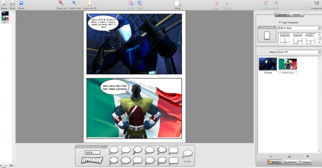Pick the second plain oval balloon in top row
Screen dimensions: 322x168
pyautogui.click(x=150, y=150)
